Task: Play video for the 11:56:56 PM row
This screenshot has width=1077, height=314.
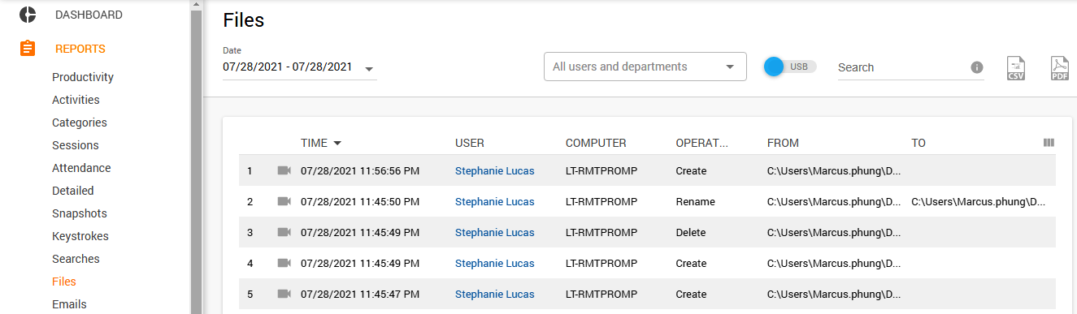Action: click(x=284, y=170)
